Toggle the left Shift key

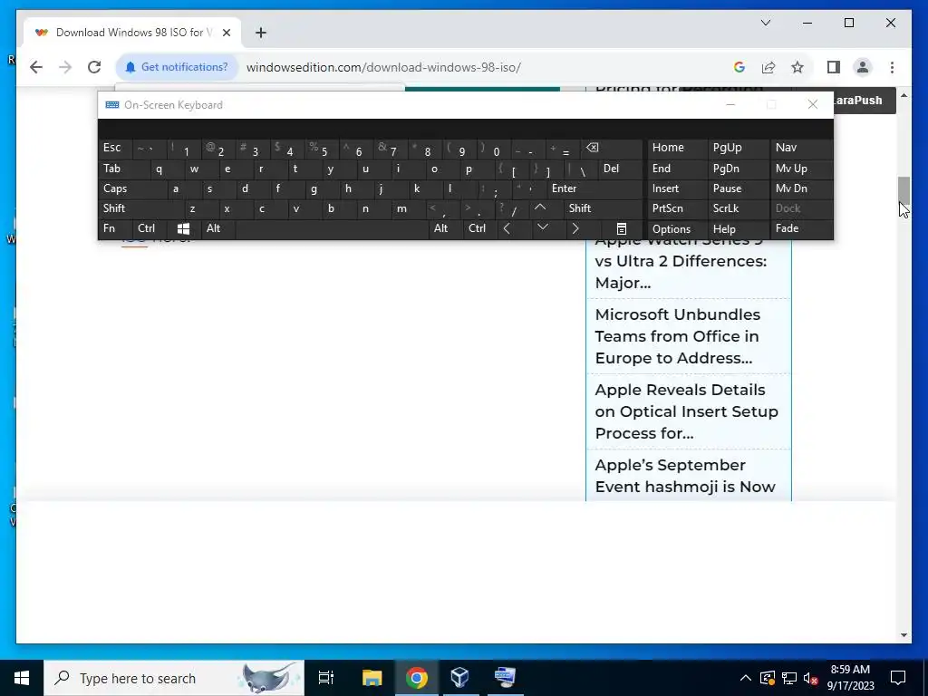click(x=140, y=208)
